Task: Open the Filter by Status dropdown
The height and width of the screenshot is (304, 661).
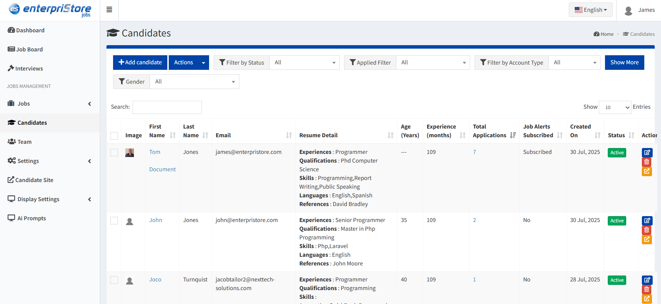Action: [304, 63]
